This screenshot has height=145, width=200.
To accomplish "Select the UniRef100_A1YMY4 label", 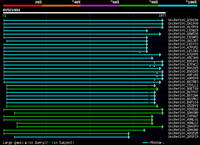I will [183, 27].
